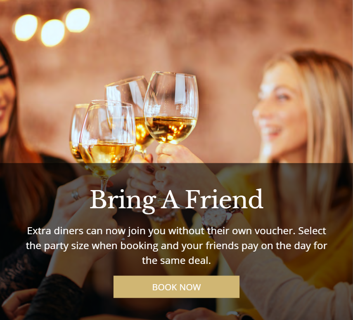Select the Bring A Friend heading
This screenshot has height=320, width=353.
[x=176, y=200]
